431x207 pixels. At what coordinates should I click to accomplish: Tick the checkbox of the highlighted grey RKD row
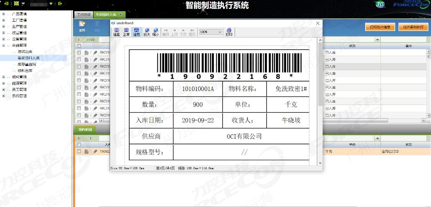[79, 67]
